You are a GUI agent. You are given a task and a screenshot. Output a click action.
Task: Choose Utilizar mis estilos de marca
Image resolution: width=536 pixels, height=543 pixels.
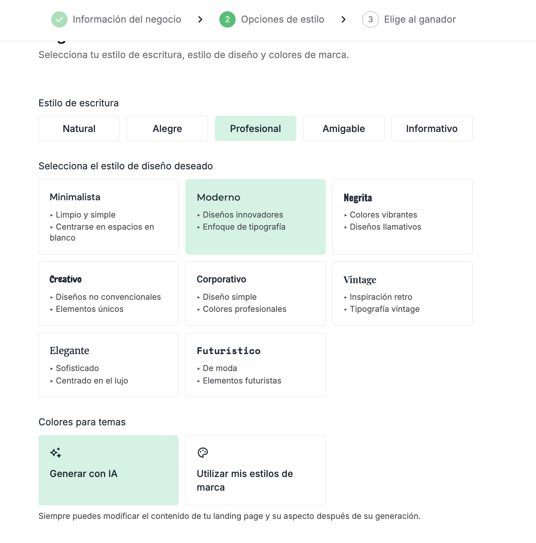[255, 470]
